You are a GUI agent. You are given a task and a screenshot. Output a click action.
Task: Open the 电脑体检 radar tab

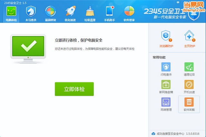(x=11, y=14)
